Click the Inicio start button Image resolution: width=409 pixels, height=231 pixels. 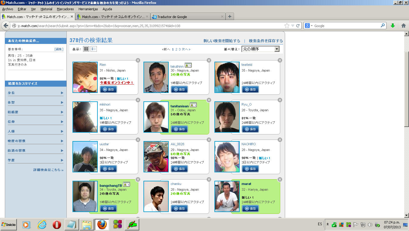pos(8,225)
